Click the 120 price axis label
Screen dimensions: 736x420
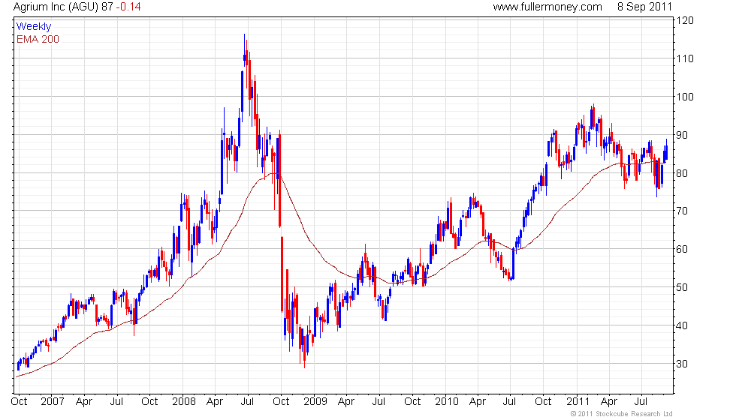[x=685, y=21]
